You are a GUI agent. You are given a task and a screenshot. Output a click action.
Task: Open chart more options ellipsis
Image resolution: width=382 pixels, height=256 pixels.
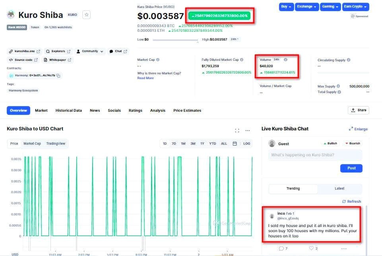248,130
